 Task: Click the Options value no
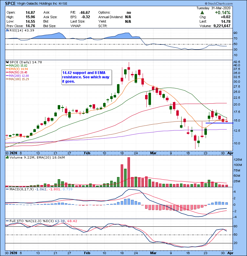129,13
